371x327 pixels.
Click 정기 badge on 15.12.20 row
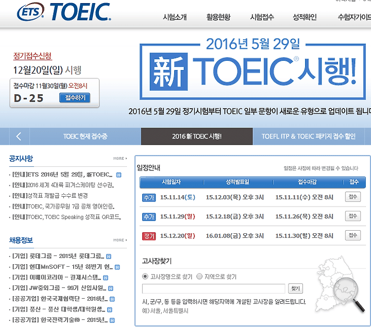point(149,236)
